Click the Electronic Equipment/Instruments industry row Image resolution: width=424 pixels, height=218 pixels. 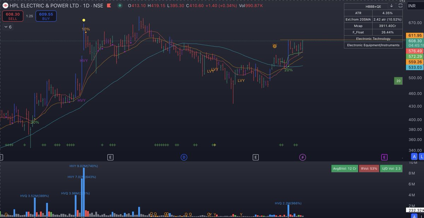pyautogui.click(x=373, y=45)
